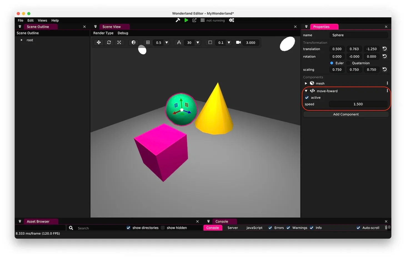The width and height of the screenshot is (406, 258).
Task: Expand the root node in Scene Outline
Action: 22,40
